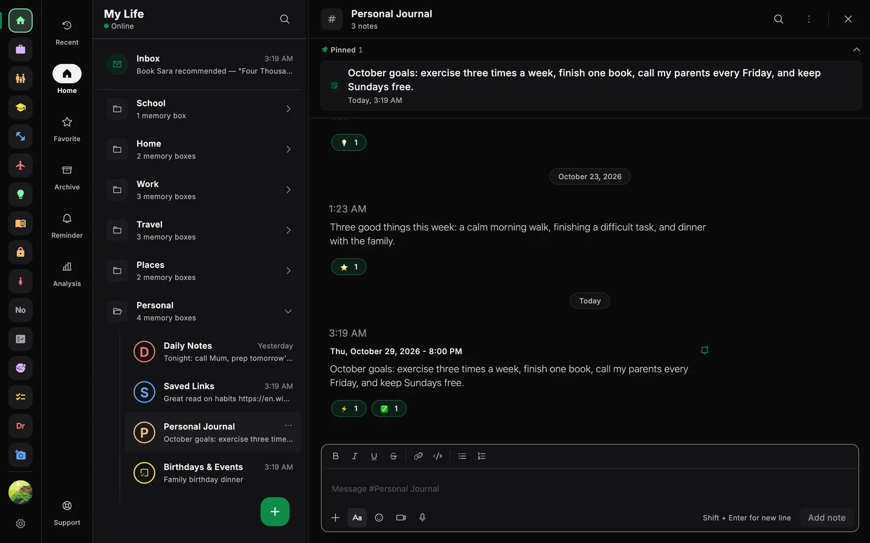Click the green plus button to create new
Screen dimensions: 870x543
pos(275,512)
